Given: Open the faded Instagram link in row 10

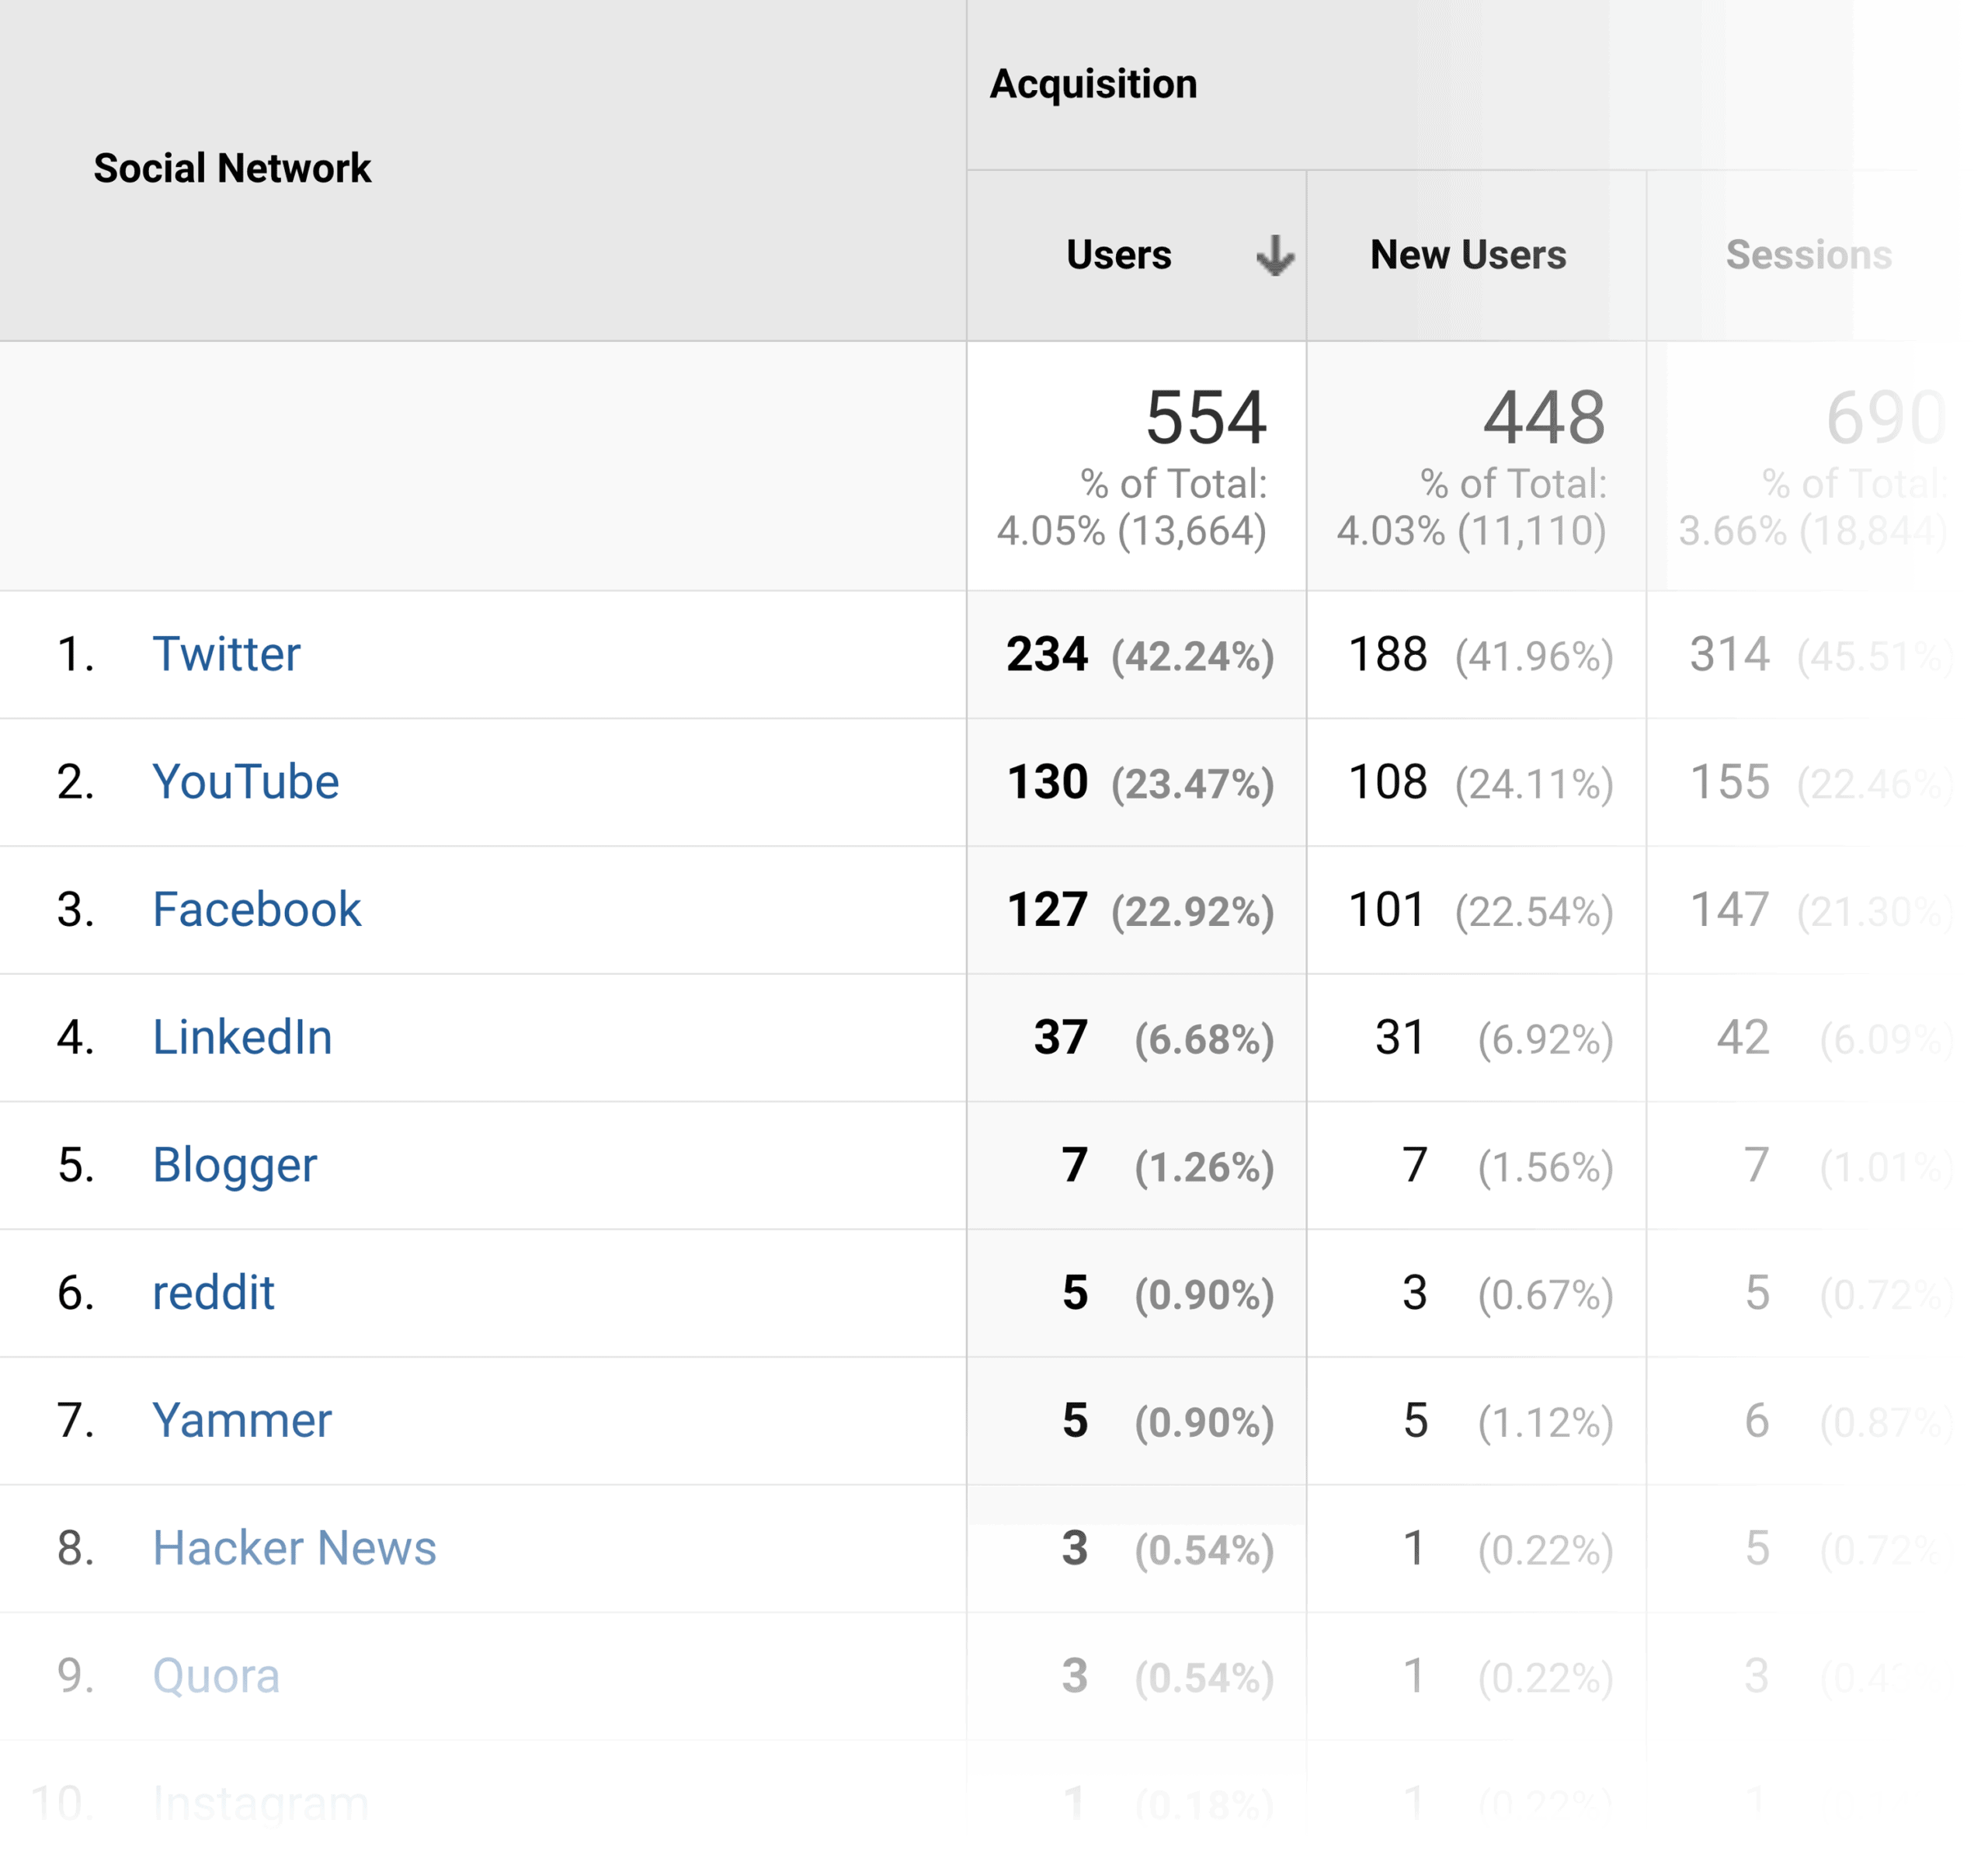Looking at the screenshot, I should tap(260, 1804).
